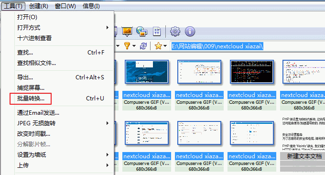Open settings via the gear icon
Screen dimensions: 325x175
175,32
